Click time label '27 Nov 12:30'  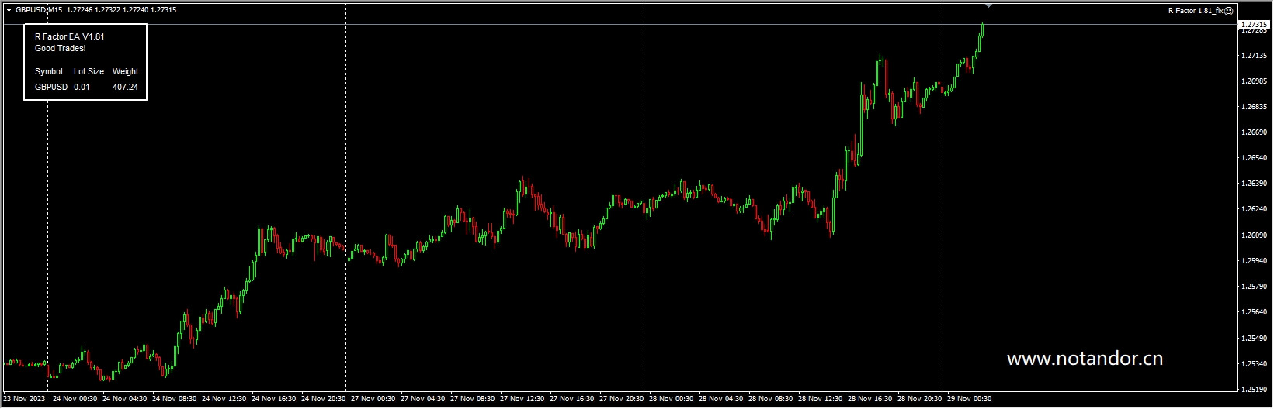point(522,399)
